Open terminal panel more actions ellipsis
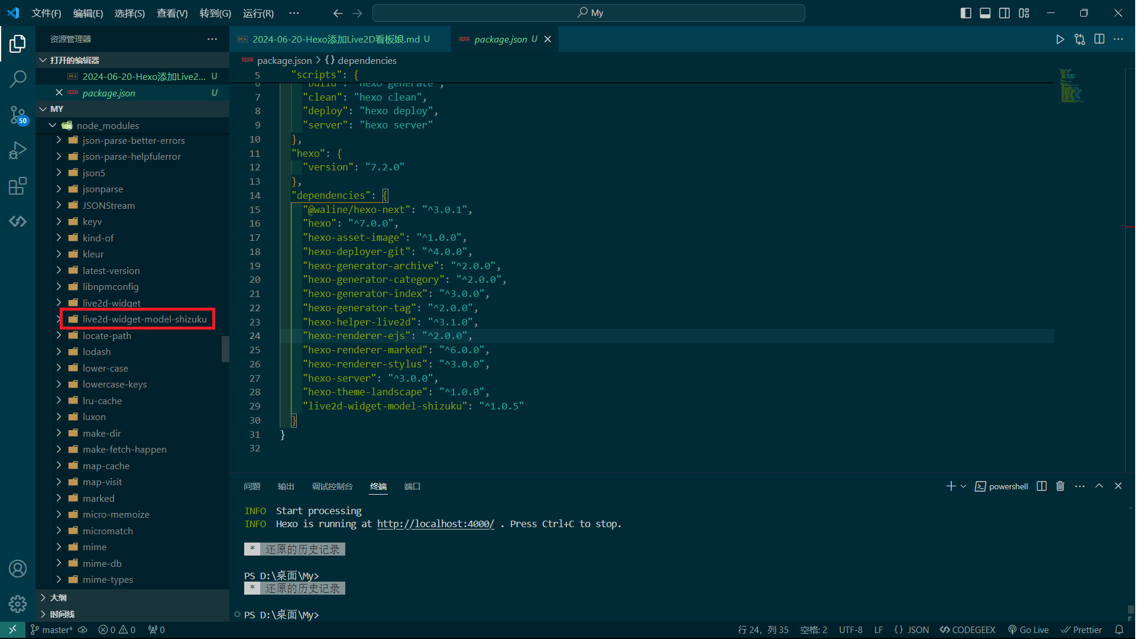 (x=1080, y=486)
